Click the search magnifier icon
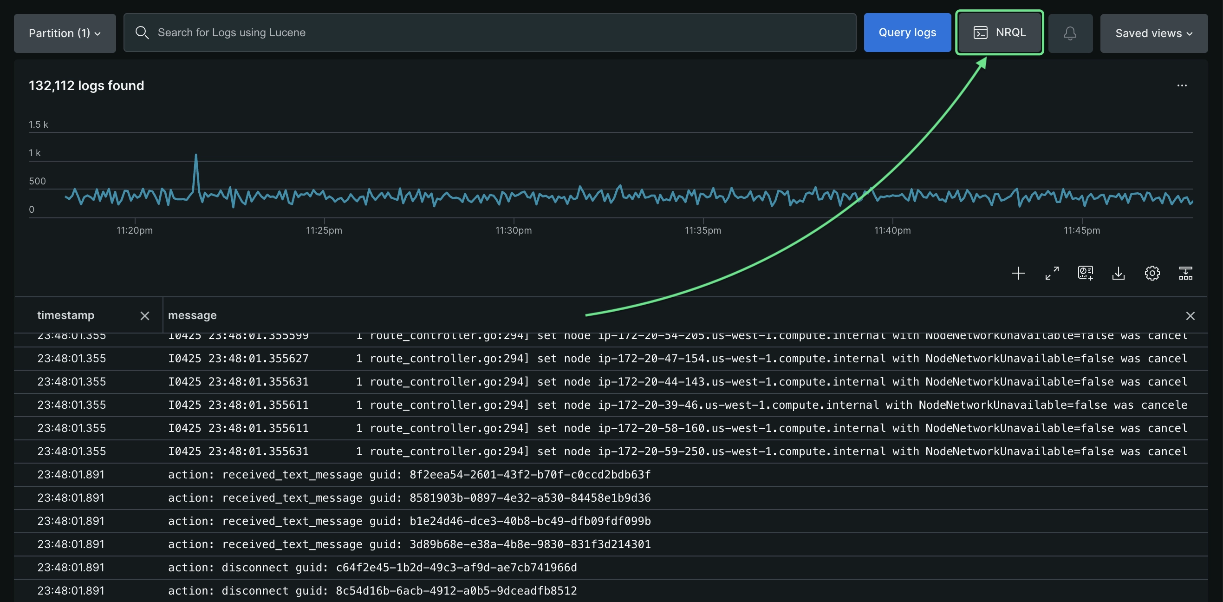Image resolution: width=1223 pixels, height=602 pixels. click(x=142, y=33)
